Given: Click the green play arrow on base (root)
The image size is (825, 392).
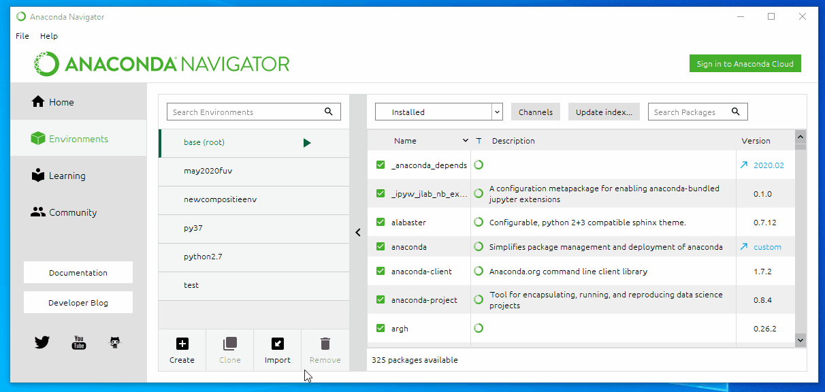Looking at the screenshot, I should click(x=307, y=143).
